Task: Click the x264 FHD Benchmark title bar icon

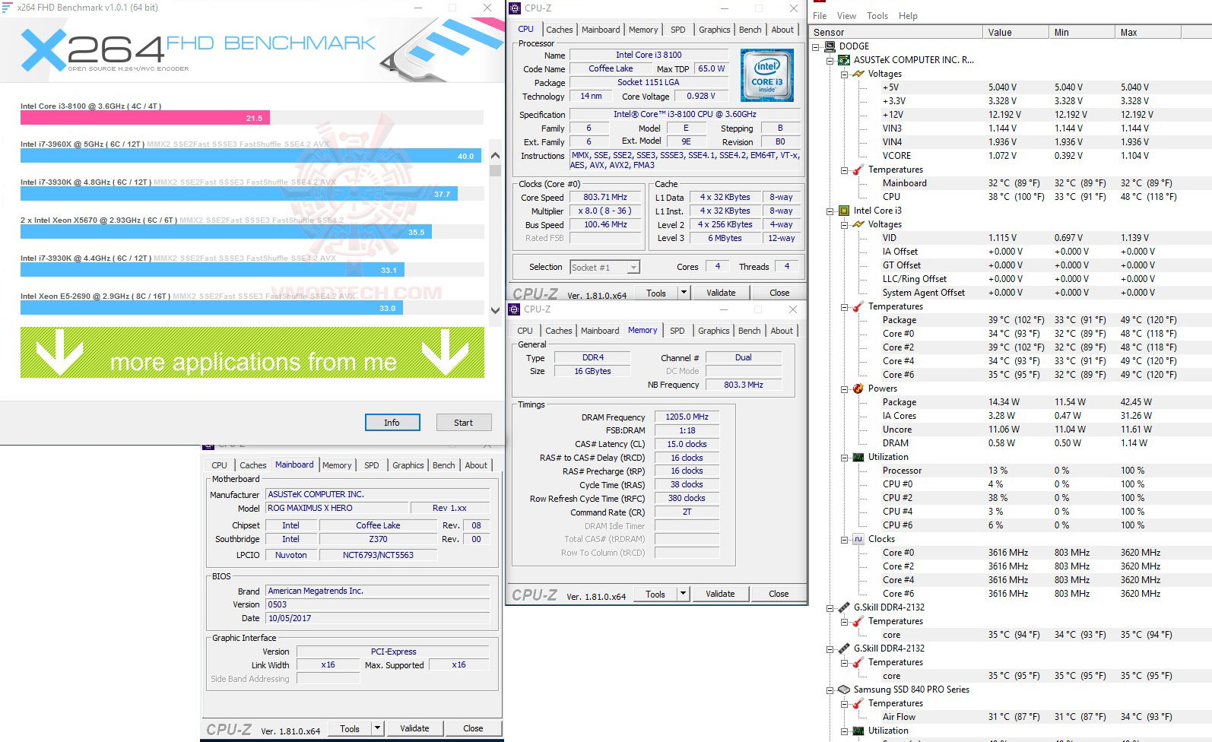Action: [x=8, y=8]
